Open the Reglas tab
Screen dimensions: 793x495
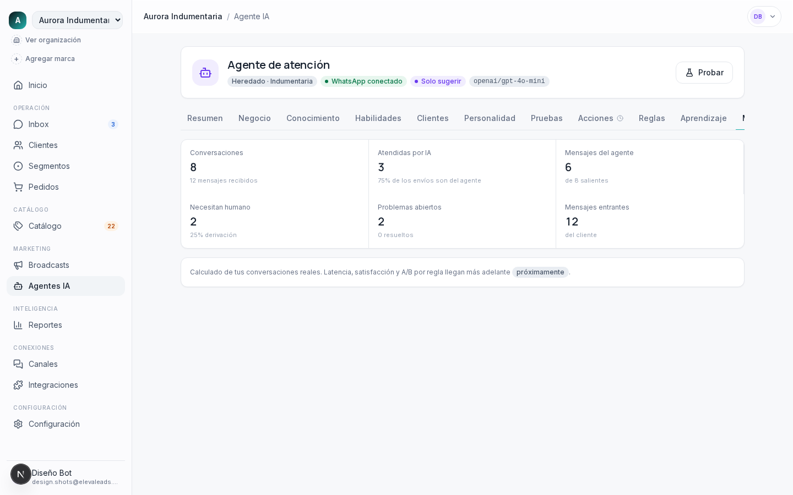click(652, 118)
